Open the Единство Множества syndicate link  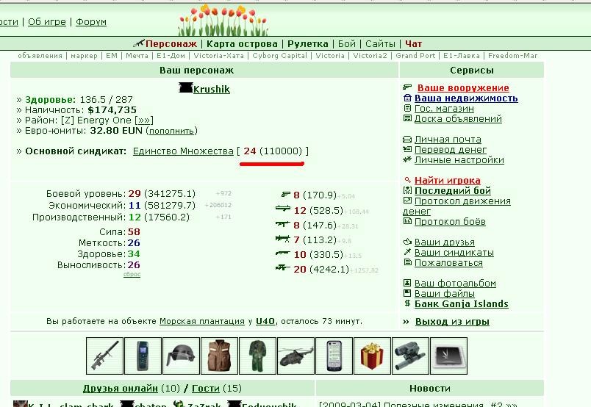coord(183,151)
